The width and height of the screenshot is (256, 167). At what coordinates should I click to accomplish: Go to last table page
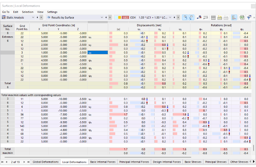pos(28,162)
